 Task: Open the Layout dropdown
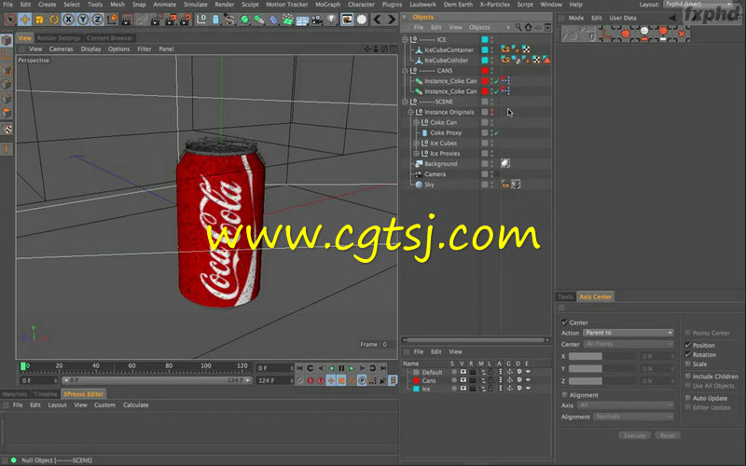[x=698, y=5]
